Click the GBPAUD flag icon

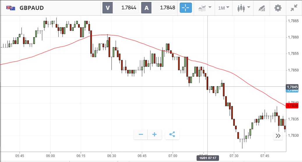coord(11,8)
